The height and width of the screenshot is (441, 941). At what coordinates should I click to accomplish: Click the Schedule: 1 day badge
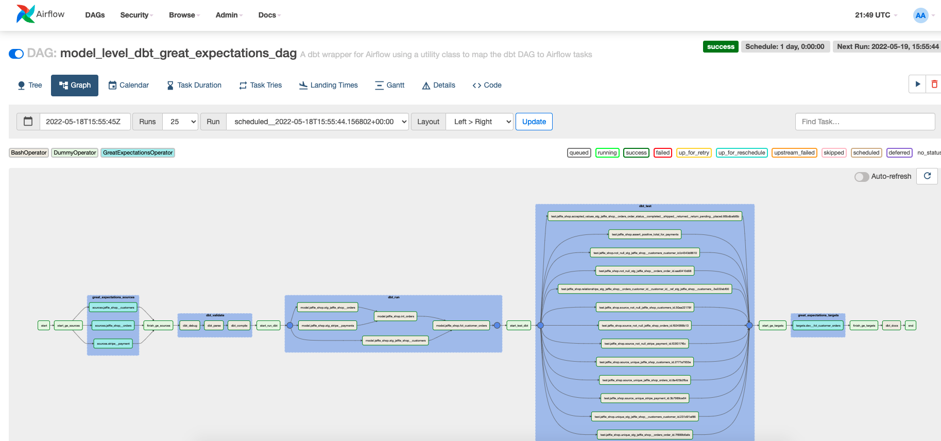(x=785, y=46)
